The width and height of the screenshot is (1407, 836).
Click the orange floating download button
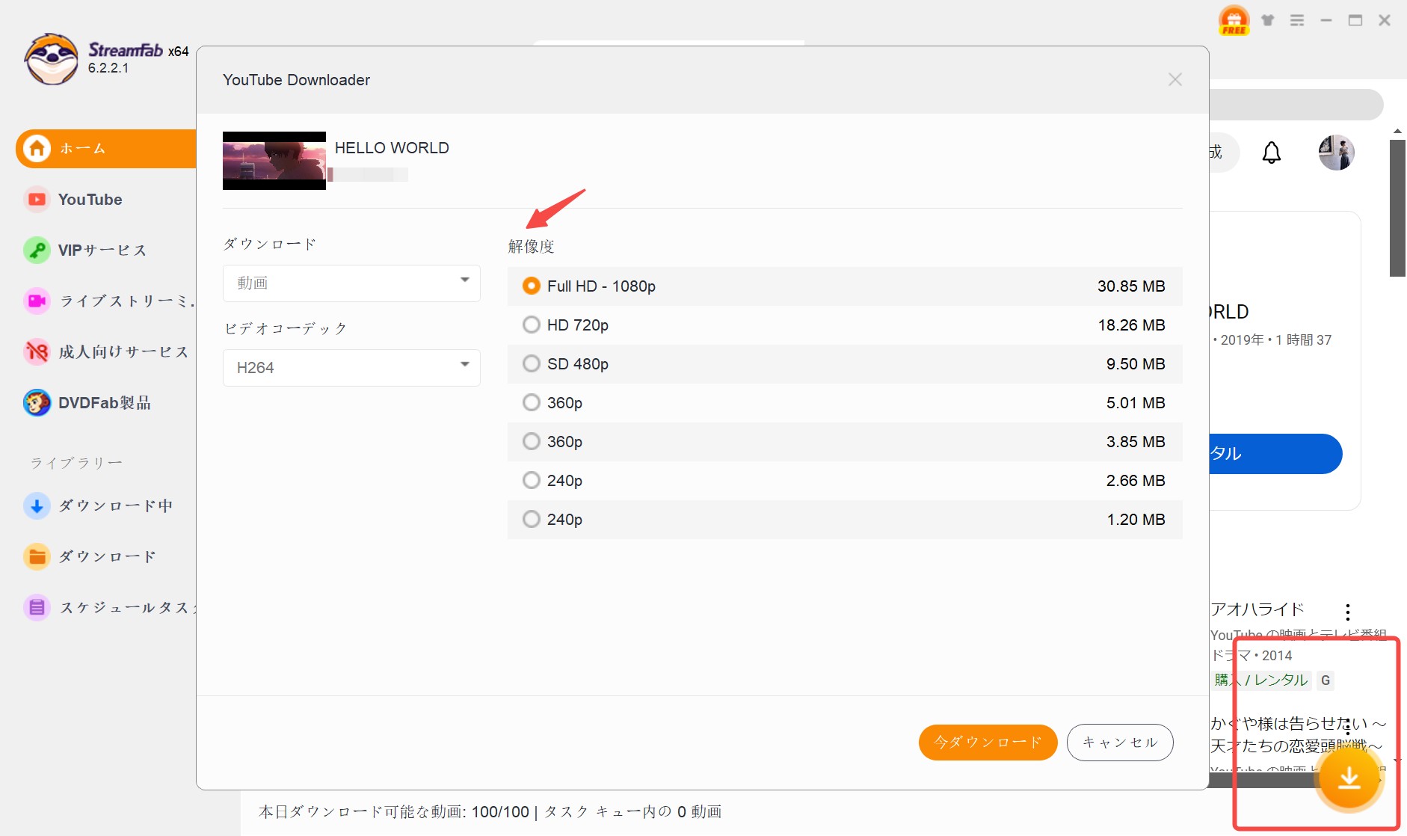click(x=1349, y=778)
